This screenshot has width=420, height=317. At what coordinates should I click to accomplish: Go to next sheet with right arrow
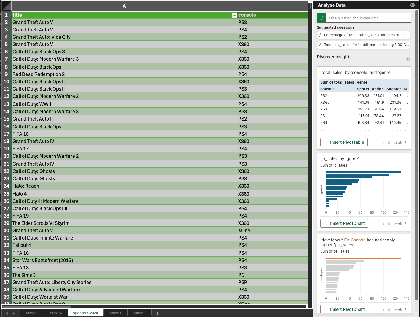14,313
